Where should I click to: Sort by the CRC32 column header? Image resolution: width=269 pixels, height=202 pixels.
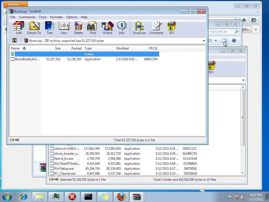click(x=150, y=48)
